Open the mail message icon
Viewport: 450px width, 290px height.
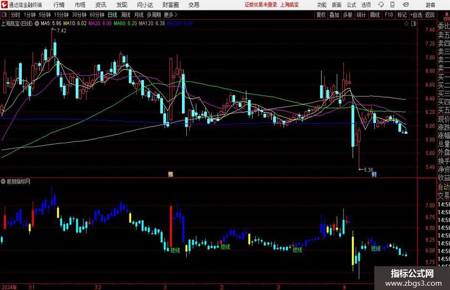406,5
